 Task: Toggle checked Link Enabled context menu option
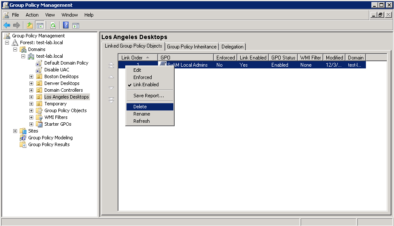(146, 85)
